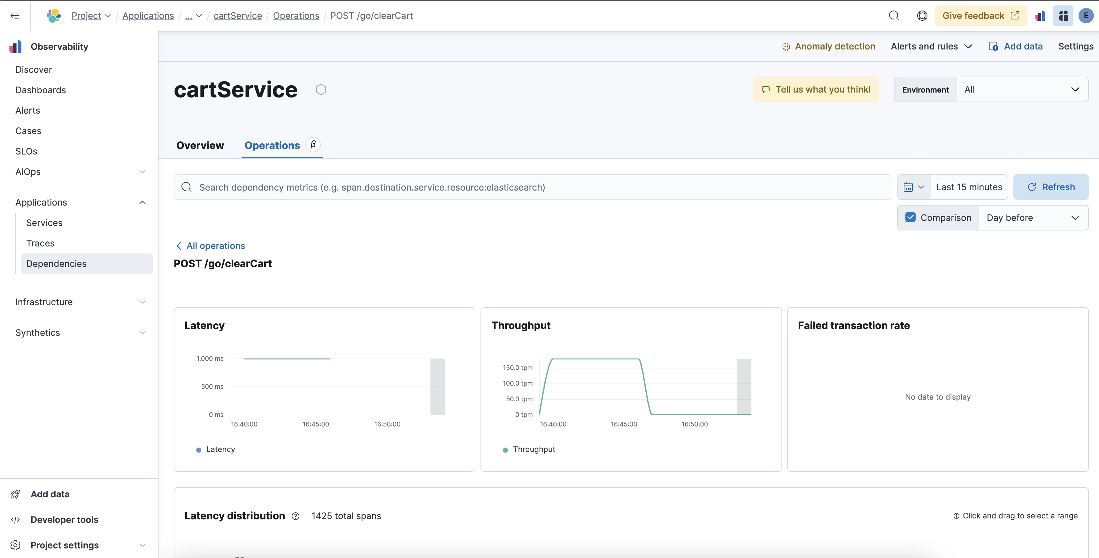Image resolution: width=1099 pixels, height=558 pixels.
Task: Click the Latency distribution help icon
Action: (x=295, y=516)
